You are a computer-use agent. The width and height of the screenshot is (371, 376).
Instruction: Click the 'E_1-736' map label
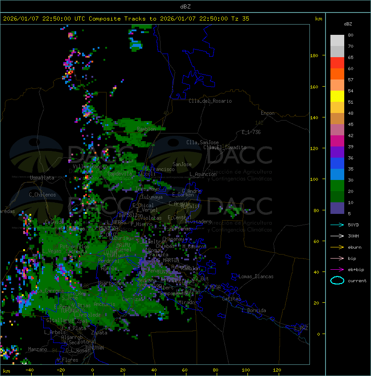coord(251,132)
